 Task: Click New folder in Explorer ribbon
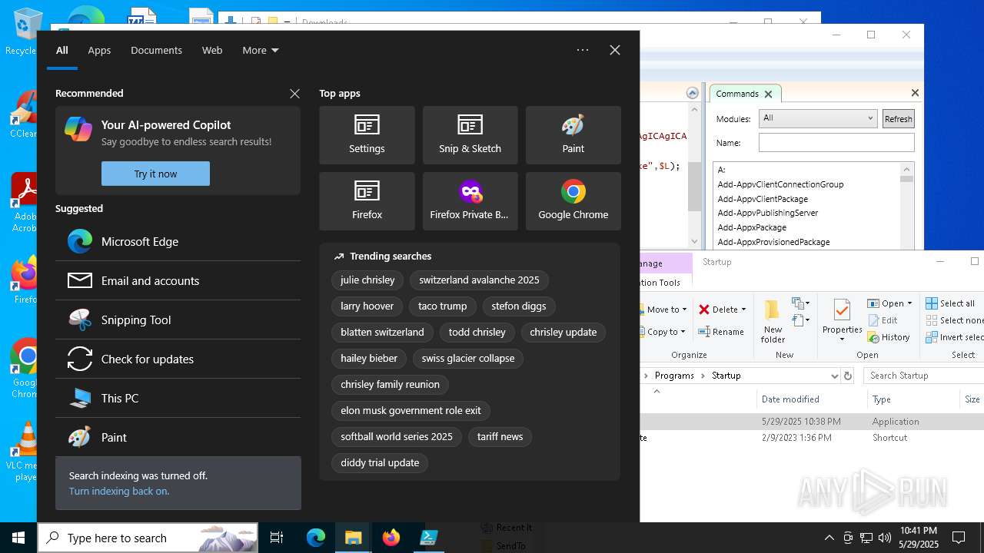(773, 322)
